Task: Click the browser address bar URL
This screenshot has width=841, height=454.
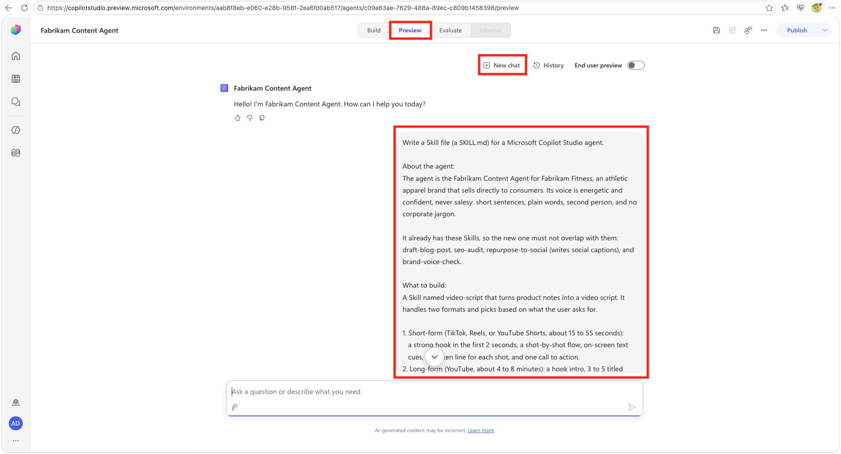Action: point(283,8)
